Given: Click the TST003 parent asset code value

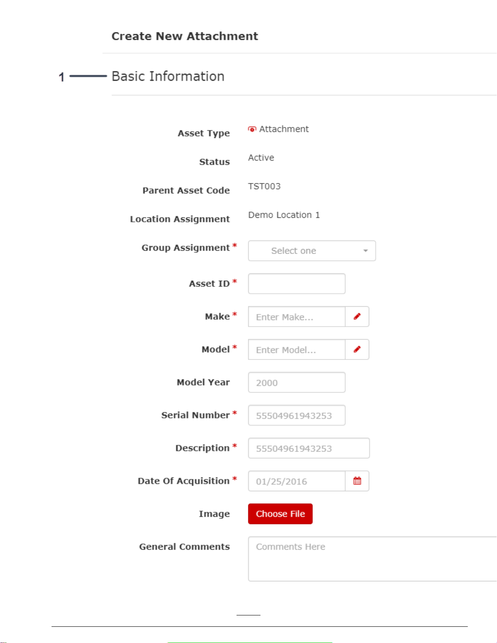Looking at the screenshot, I should pyautogui.click(x=265, y=186).
